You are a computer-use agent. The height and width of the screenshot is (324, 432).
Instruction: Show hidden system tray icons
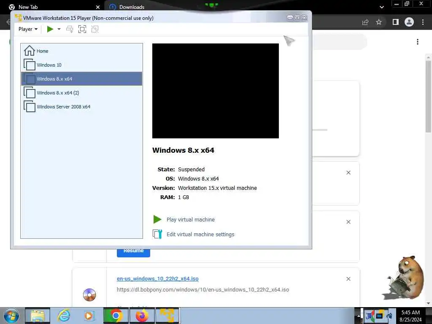coord(359,316)
